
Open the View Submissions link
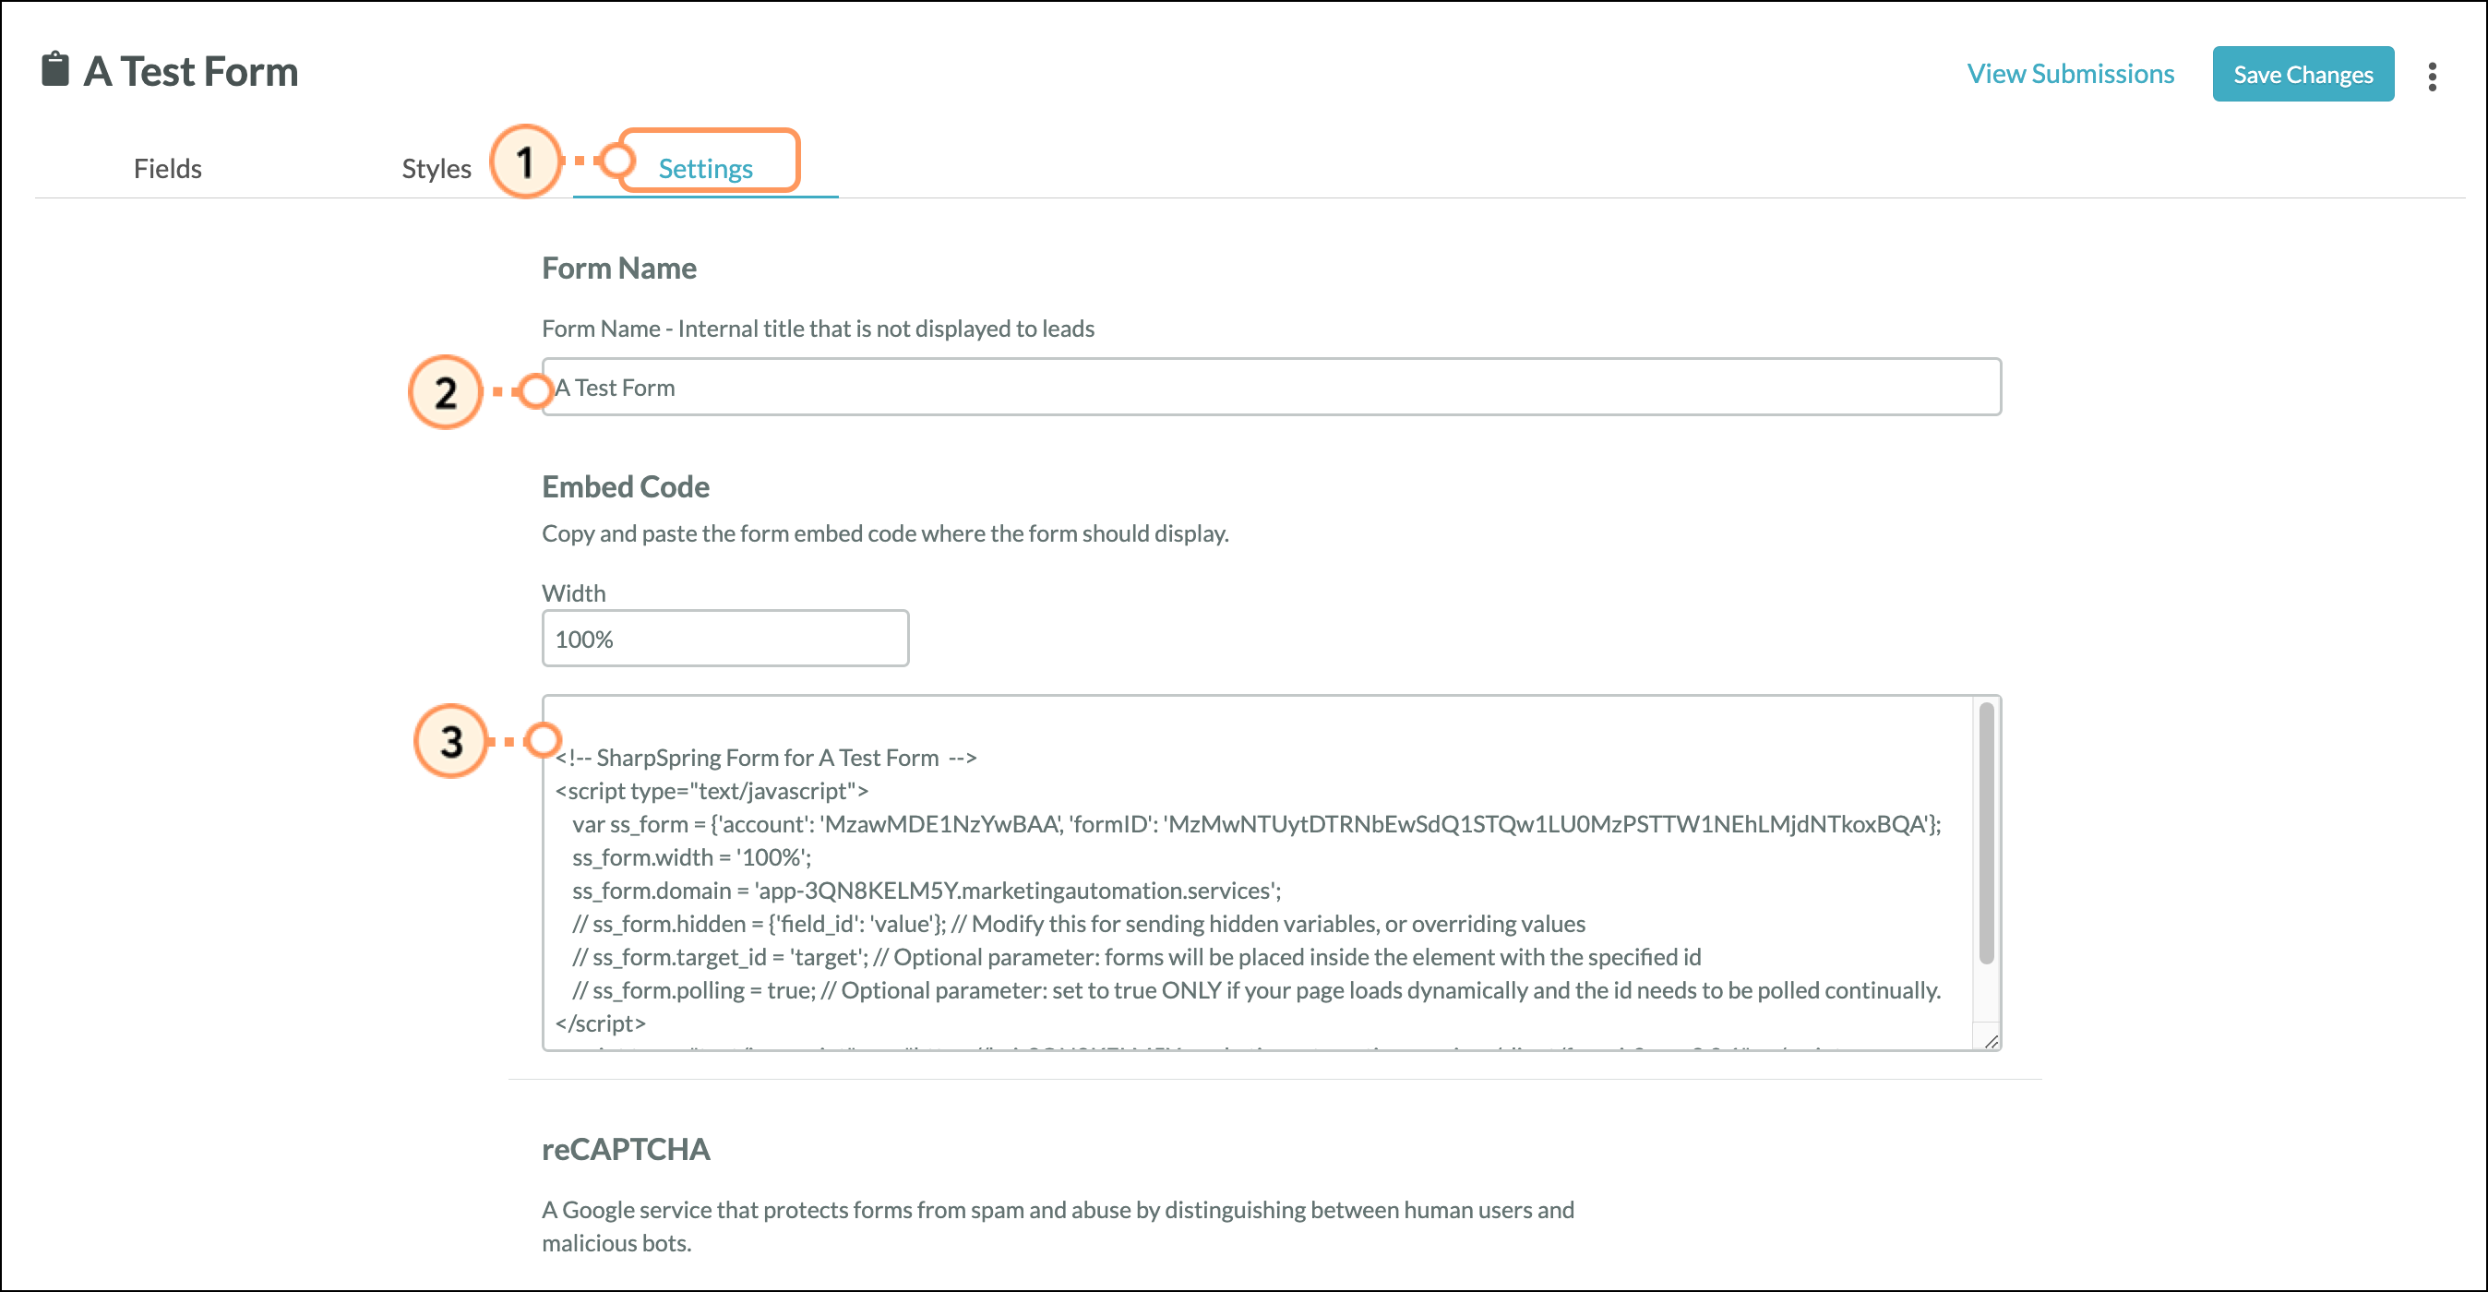click(x=2070, y=75)
